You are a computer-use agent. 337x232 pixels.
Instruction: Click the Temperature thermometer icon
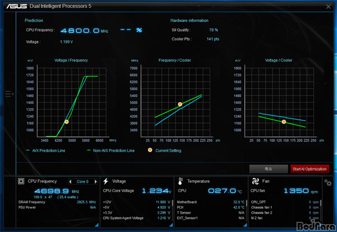pos(180,181)
